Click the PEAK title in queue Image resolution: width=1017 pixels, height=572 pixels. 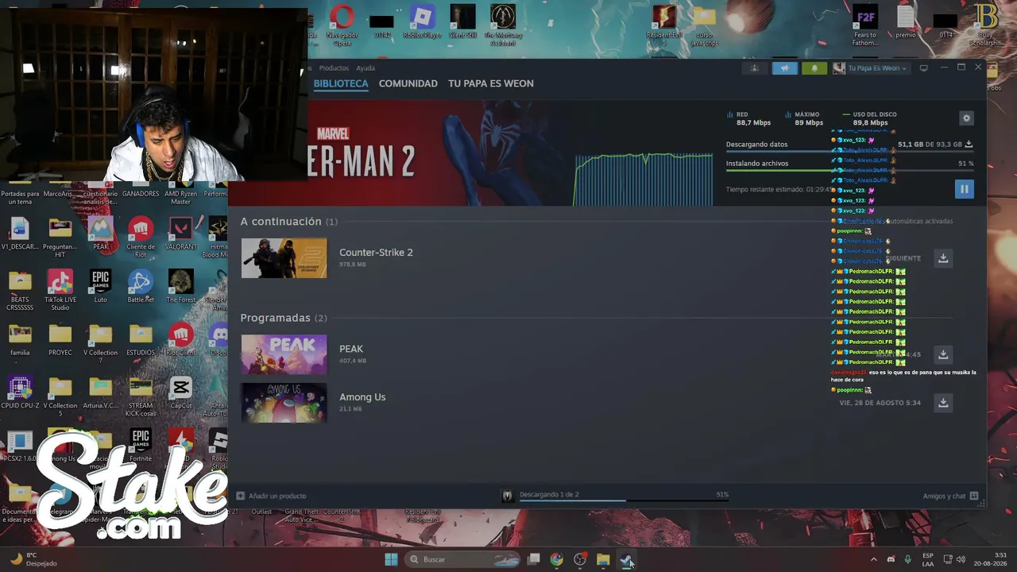tap(351, 349)
